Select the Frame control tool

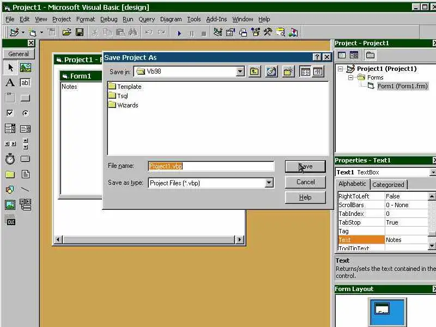click(x=10, y=98)
